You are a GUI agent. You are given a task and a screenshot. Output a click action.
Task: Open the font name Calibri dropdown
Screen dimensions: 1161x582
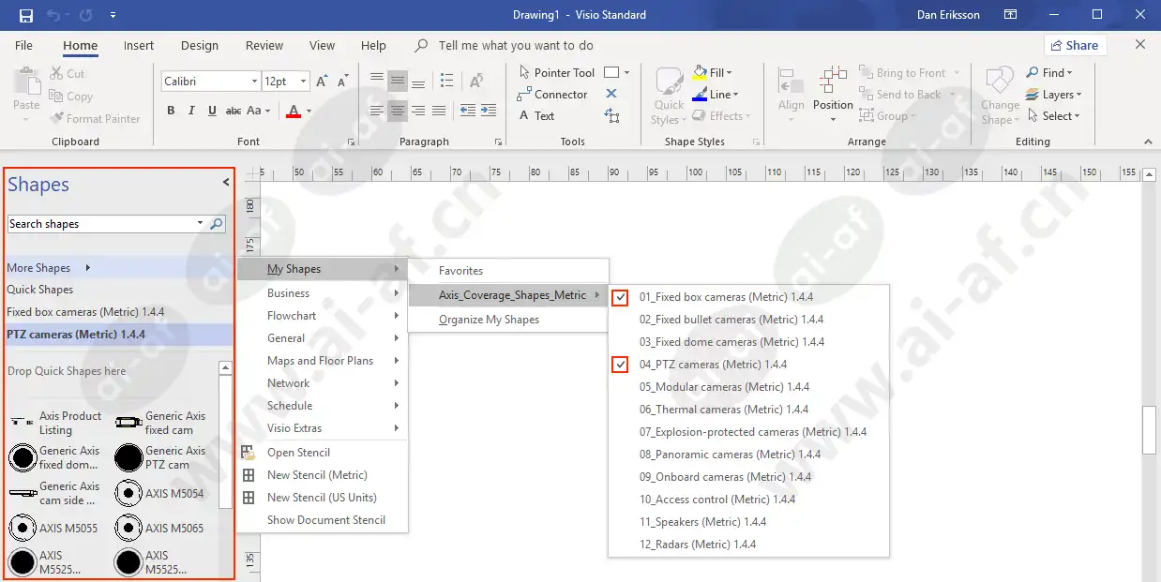(254, 82)
